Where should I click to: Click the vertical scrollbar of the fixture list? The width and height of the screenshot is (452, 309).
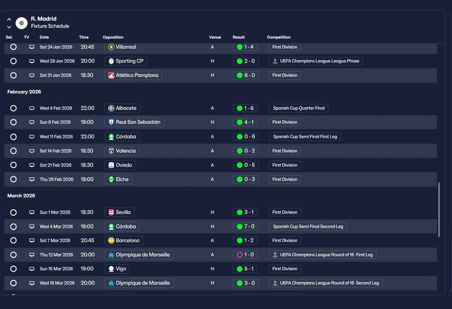click(439, 210)
